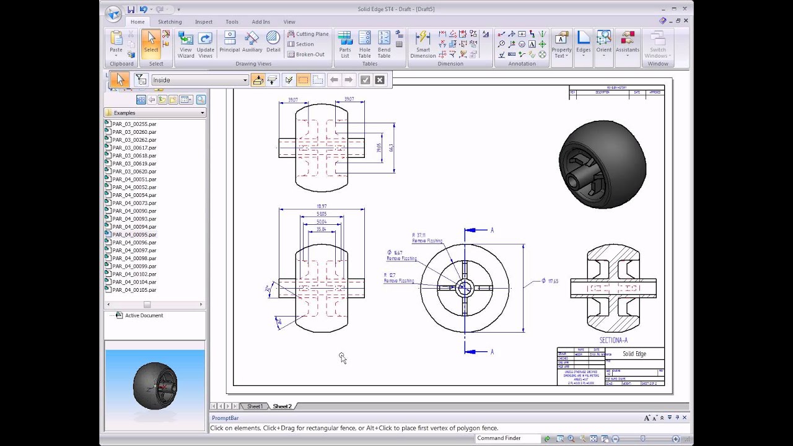Screen dimensions: 793x446
Task: Select PAR_03_00620.par in library list
Action: tap(134, 172)
